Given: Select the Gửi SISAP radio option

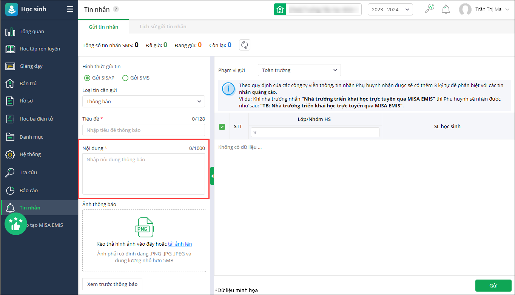Looking at the screenshot, I should click(x=87, y=78).
